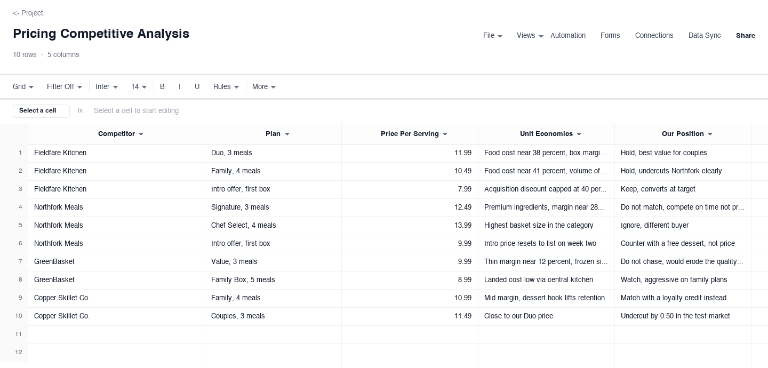This screenshot has width=768, height=368.
Task: Select the 'Couples, 3 meals' cell
Action: coord(273,316)
